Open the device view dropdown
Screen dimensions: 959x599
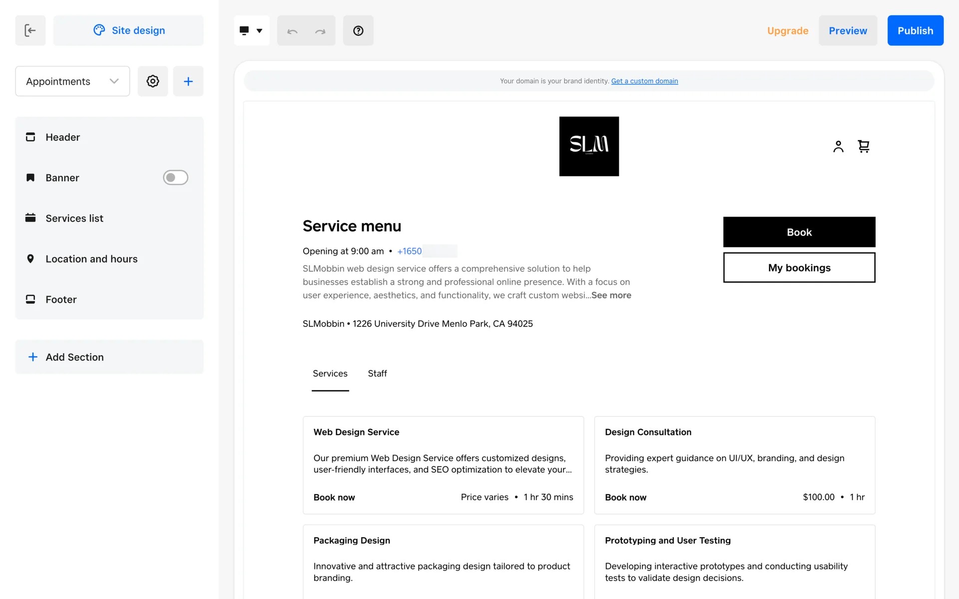pyautogui.click(x=251, y=31)
